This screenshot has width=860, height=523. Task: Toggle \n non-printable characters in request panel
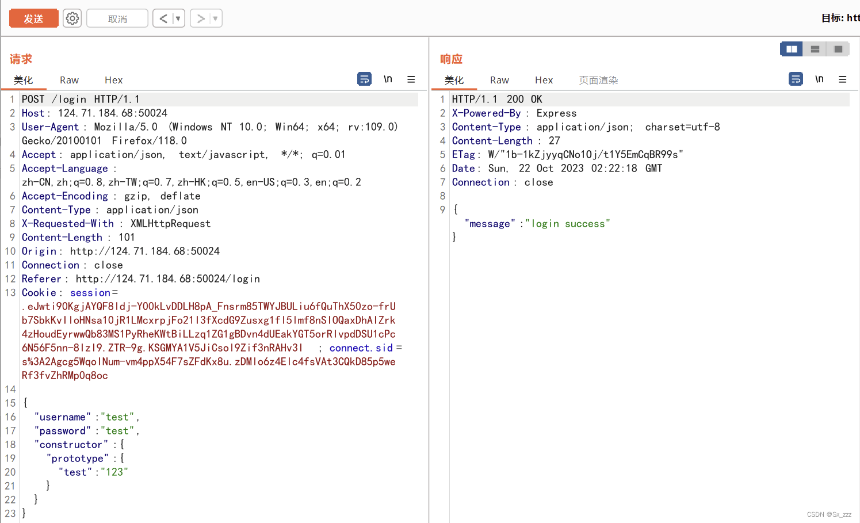point(388,79)
